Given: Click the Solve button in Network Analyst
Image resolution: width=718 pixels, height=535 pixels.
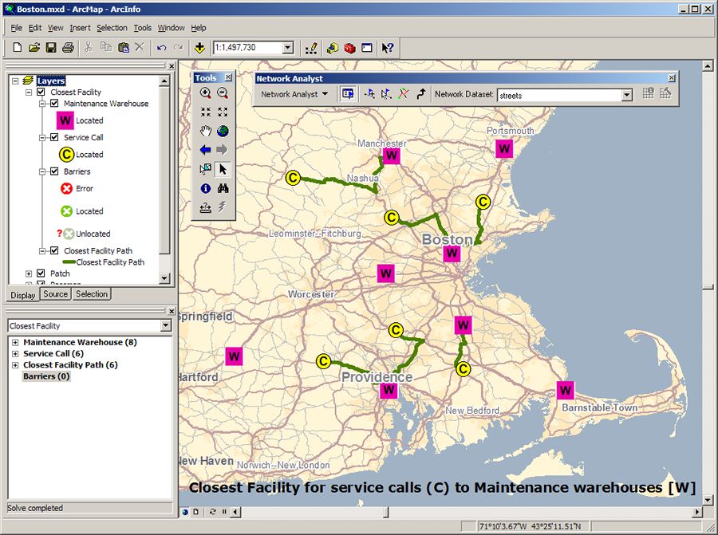Looking at the screenshot, I should [x=403, y=94].
